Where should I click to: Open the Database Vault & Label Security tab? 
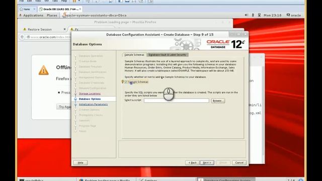point(168,55)
